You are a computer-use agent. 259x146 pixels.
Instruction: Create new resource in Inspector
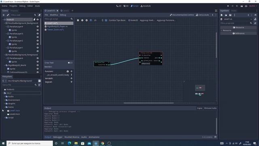[222, 15]
